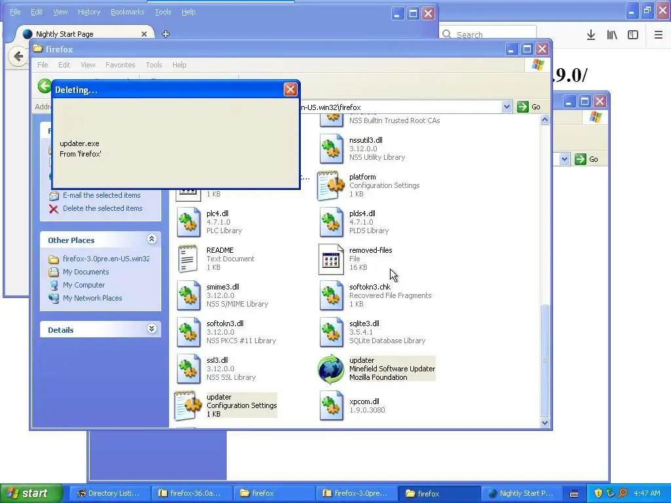Image resolution: width=671 pixels, height=503 pixels.
Task: Open the 'My Documents' link
Action: (86, 272)
